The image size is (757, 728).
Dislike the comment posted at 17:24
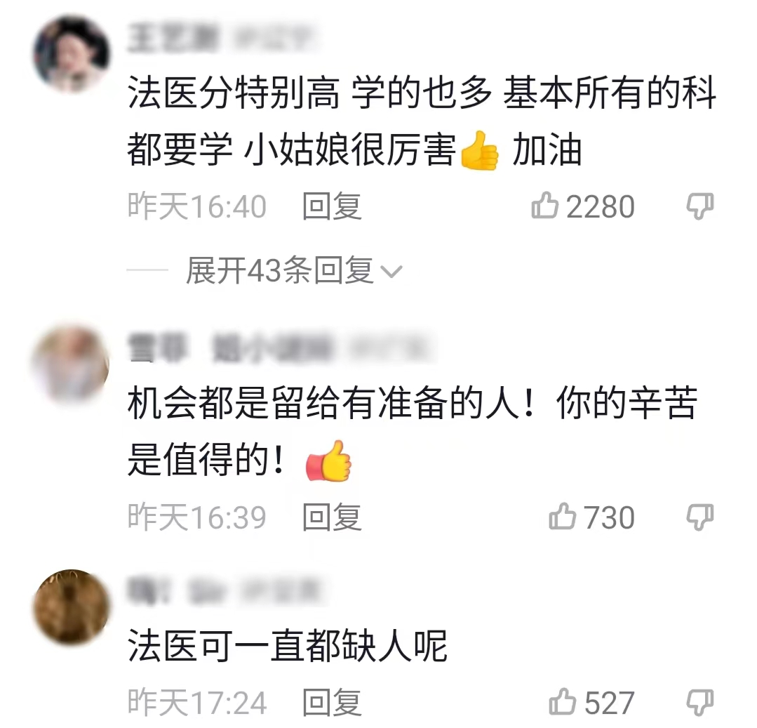click(700, 703)
